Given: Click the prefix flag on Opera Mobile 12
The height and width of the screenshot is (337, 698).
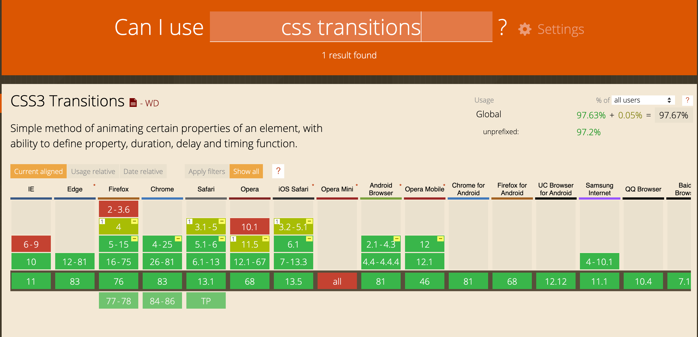Looking at the screenshot, I should pos(440,239).
